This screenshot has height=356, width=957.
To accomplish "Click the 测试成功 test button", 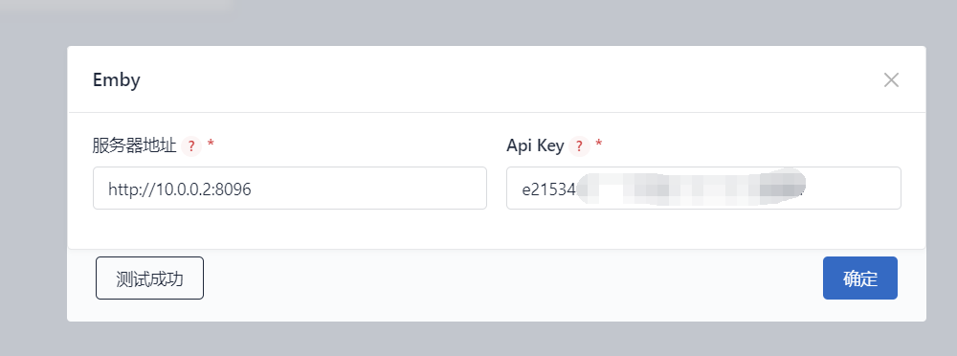I will pyautogui.click(x=149, y=278).
